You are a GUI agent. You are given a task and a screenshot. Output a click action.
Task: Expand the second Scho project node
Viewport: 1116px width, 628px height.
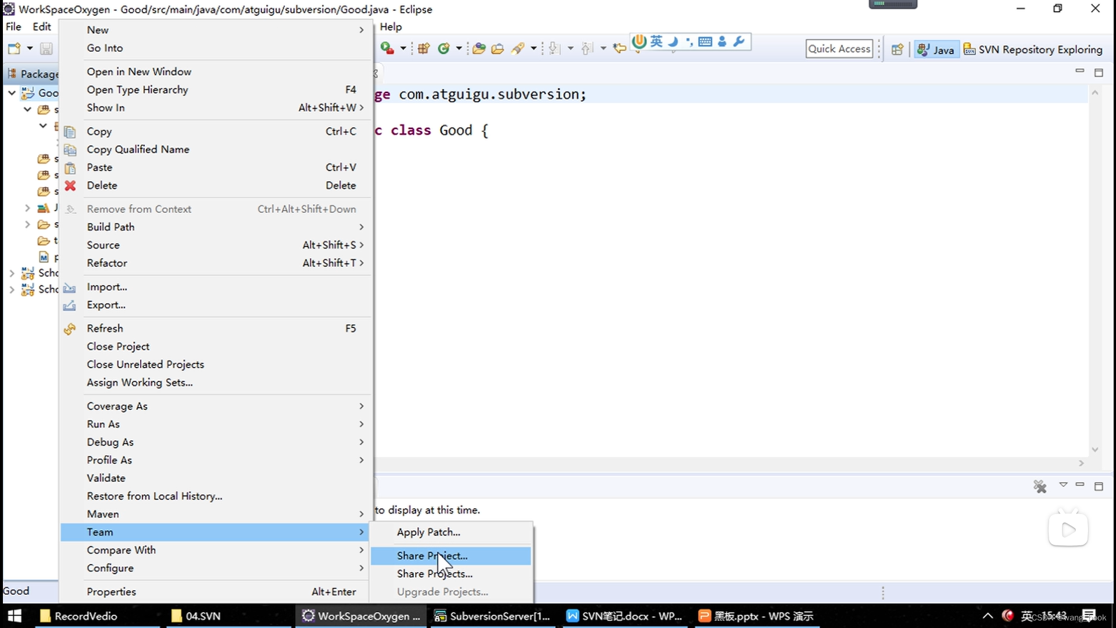click(x=12, y=290)
